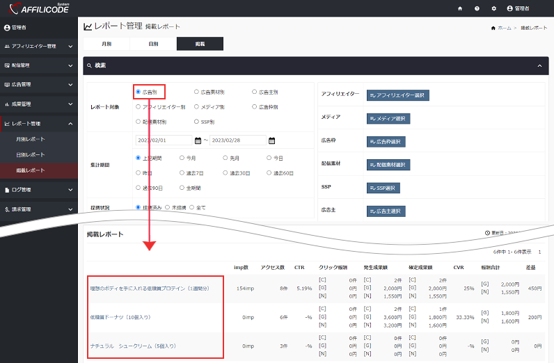Open 日別レポート in sidebar

(x=31, y=154)
